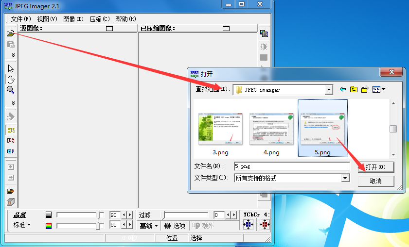Click the create new folder icon
The width and height of the screenshot is (409, 247).
pos(365,89)
